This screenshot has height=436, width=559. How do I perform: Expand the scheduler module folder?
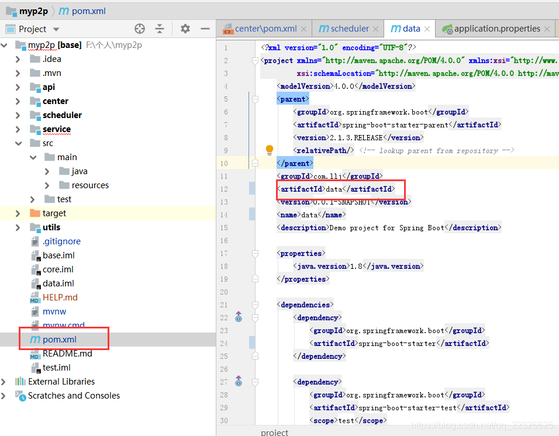(18, 115)
